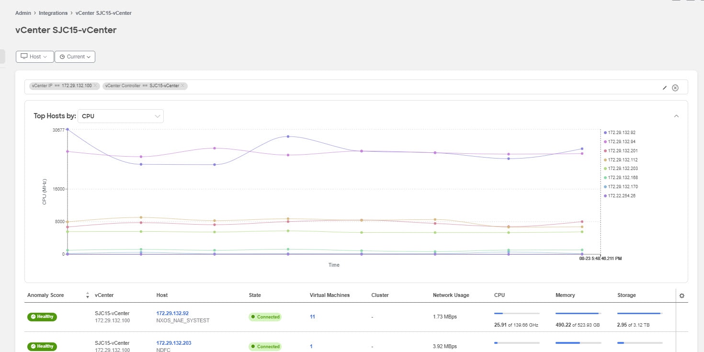The height and width of the screenshot is (352, 704).
Task: Click network usage value 1.73 MBps
Action: click(x=445, y=317)
